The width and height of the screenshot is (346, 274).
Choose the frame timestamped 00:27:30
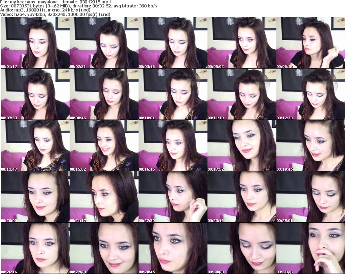[104, 248]
